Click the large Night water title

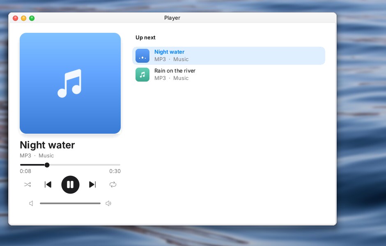tap(47, 145)
